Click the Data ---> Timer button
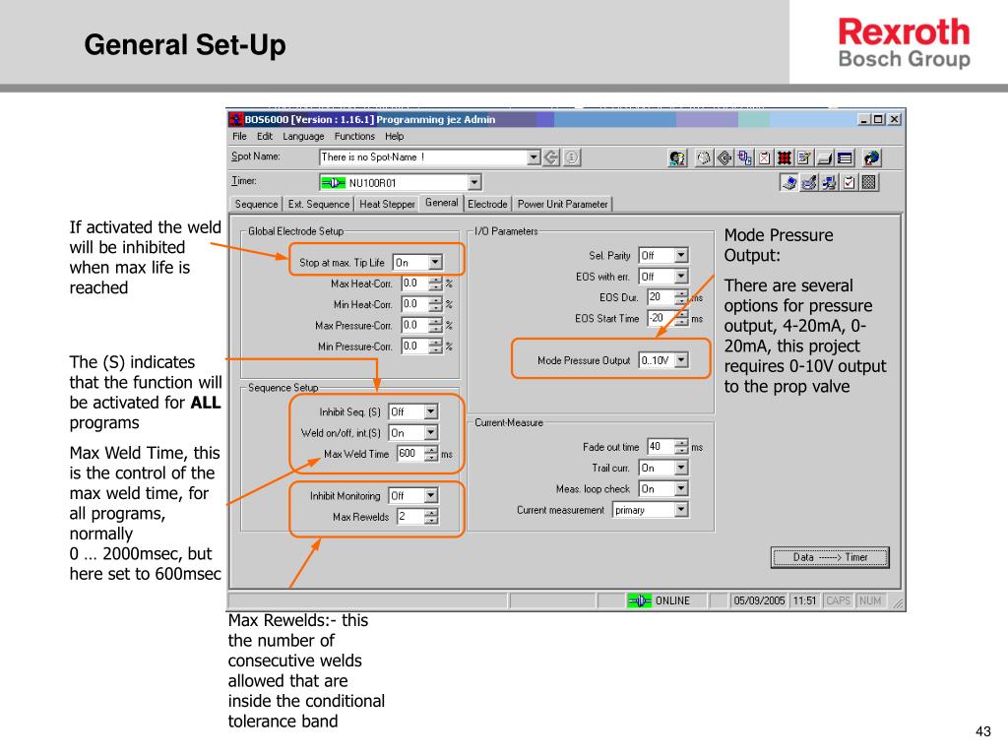The height and width of the screenshot is (756, 1008). tap(830, 557)
